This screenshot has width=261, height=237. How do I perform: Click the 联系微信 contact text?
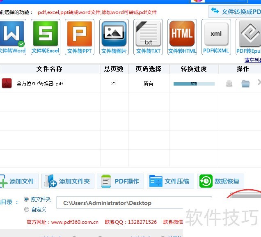[x=173, y=222]
